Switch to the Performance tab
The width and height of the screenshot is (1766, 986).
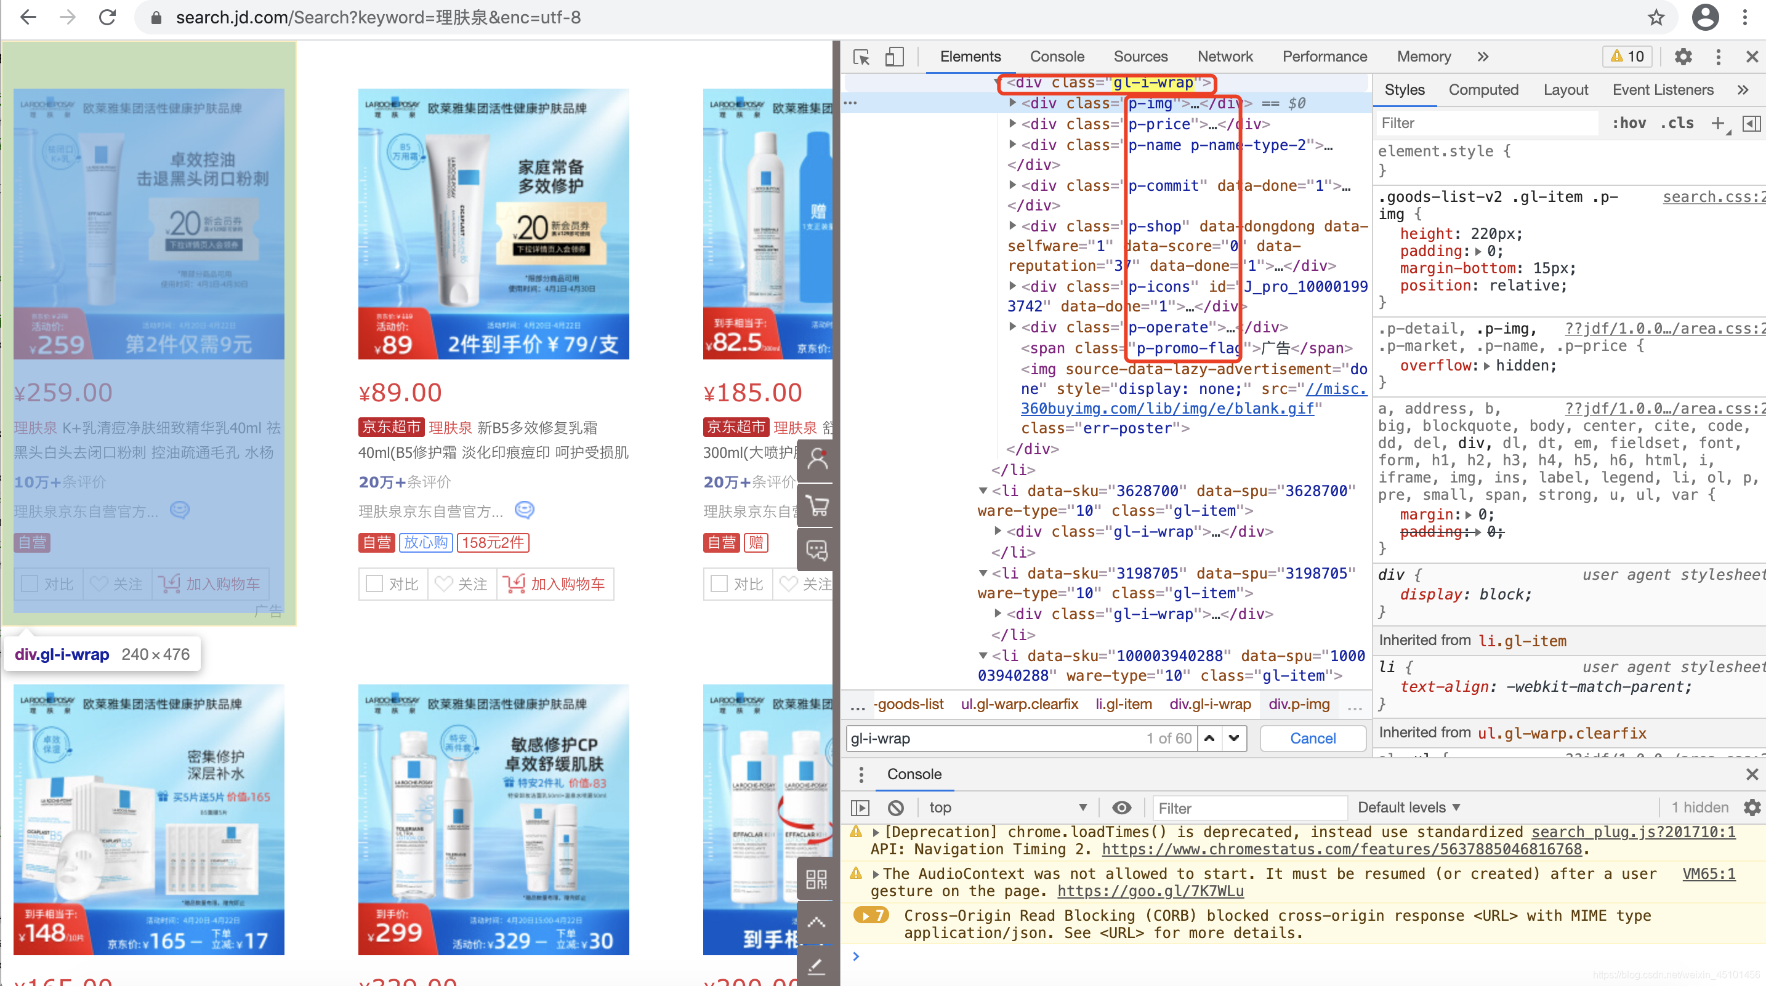pos(1324,57)
